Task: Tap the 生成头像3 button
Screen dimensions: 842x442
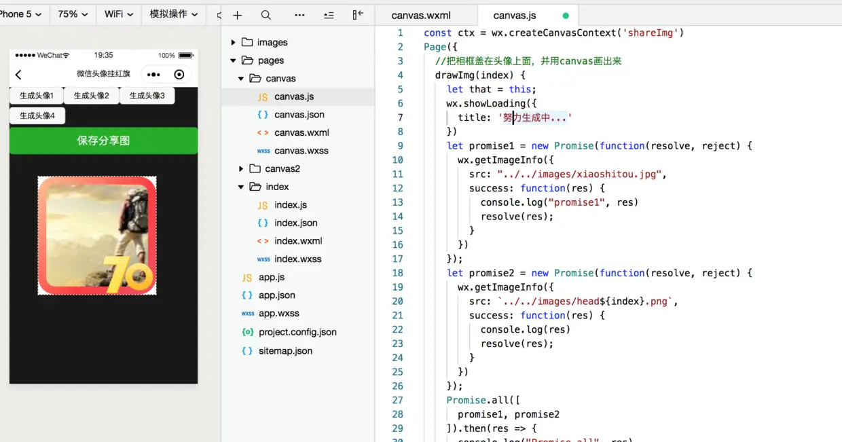Action: (147, 96)
